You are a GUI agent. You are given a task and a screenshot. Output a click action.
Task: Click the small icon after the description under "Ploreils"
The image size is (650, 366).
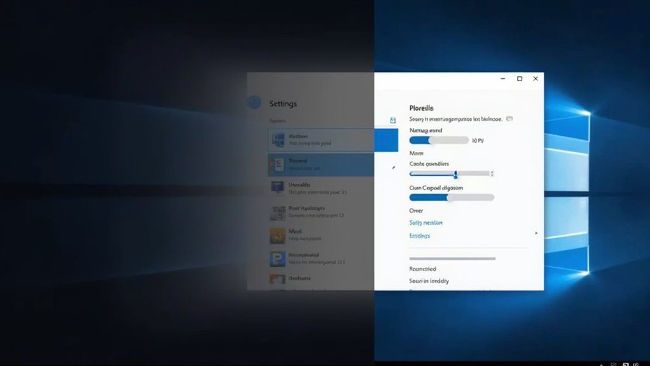[x=509, y=119]
